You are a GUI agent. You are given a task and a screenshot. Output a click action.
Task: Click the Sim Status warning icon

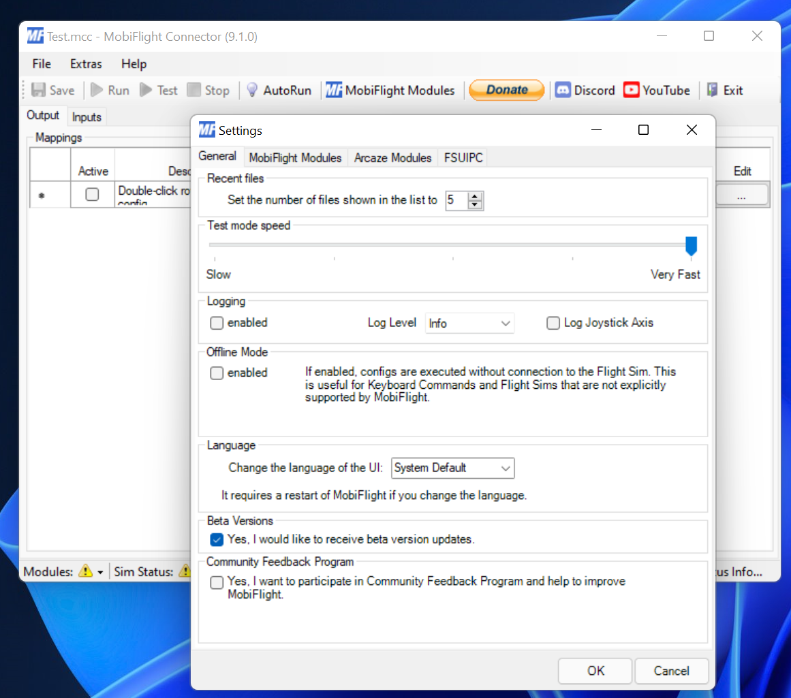pyautogui.click(x=185, y=571)
